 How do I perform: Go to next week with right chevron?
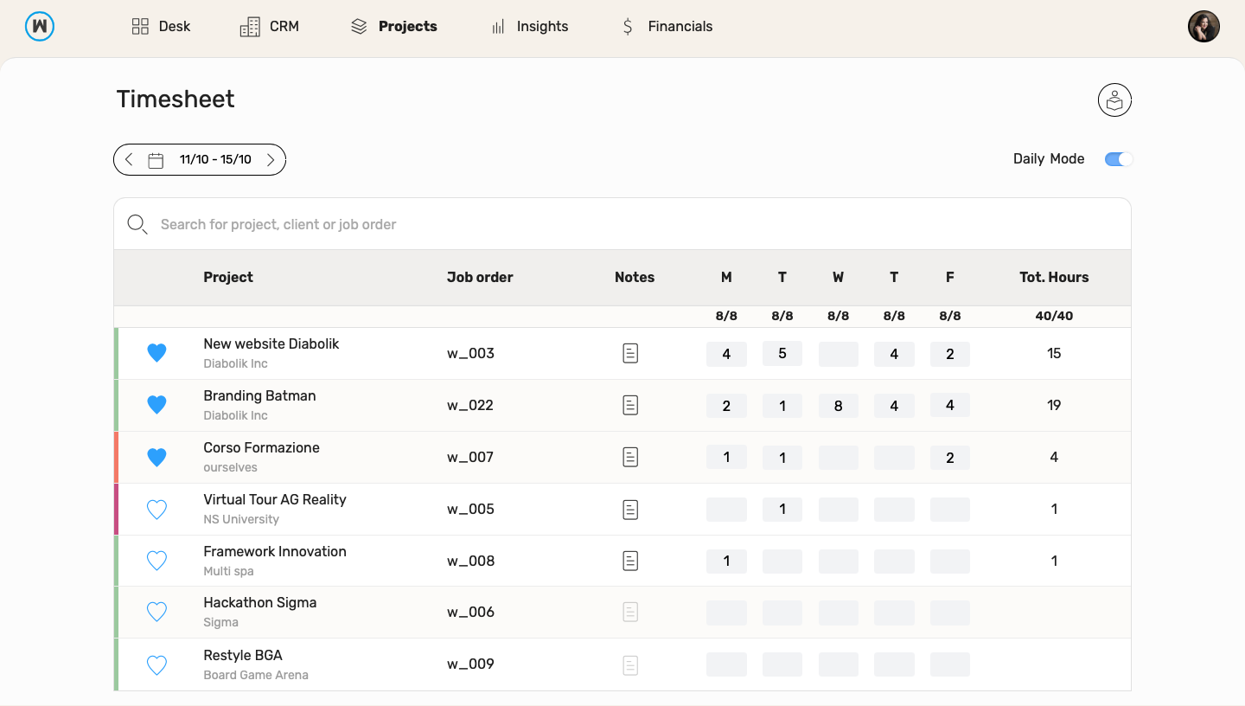(x=271, y=160)
